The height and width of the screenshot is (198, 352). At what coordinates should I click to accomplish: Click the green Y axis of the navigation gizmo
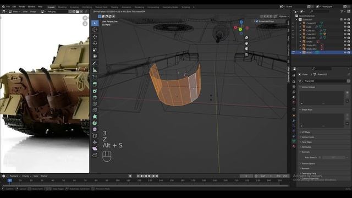pos(240,29)
